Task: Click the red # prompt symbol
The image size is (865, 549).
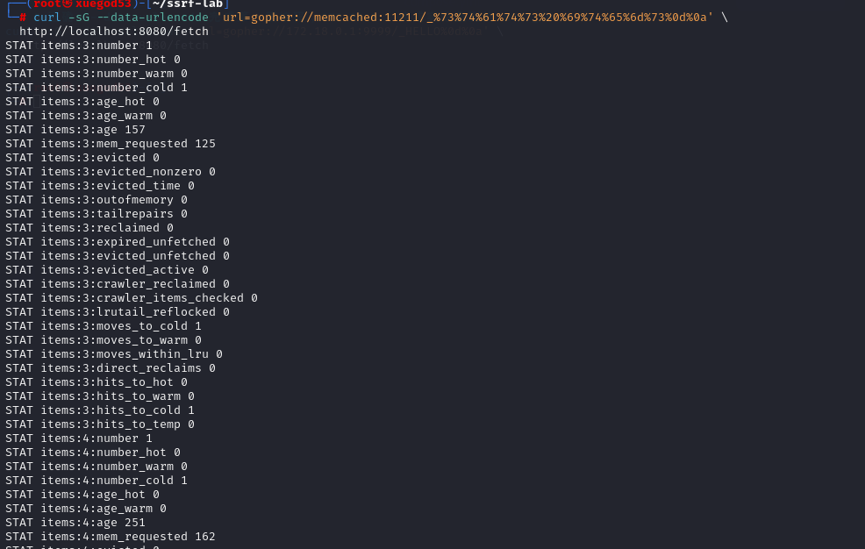Action: click(23, 18)
